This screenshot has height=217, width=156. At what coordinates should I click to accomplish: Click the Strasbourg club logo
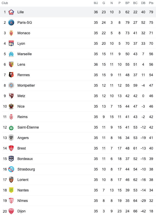(11, 169)
